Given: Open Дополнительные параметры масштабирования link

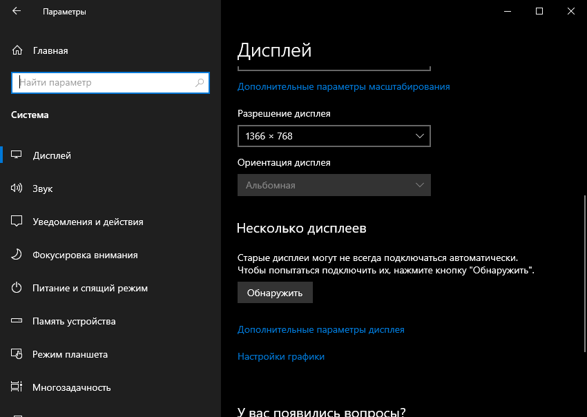Looking at the screenshot, I should pos(344,86).
